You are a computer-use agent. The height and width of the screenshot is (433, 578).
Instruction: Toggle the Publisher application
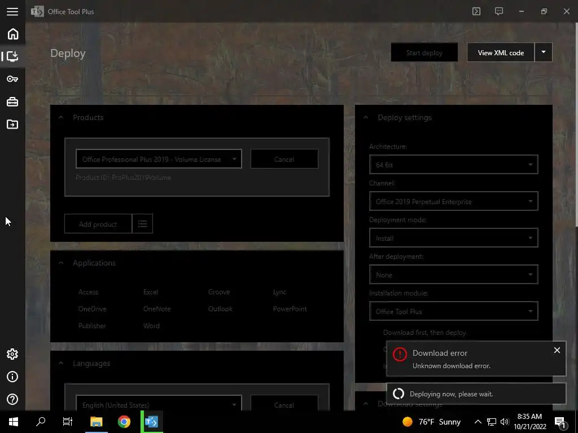[92, 326]
